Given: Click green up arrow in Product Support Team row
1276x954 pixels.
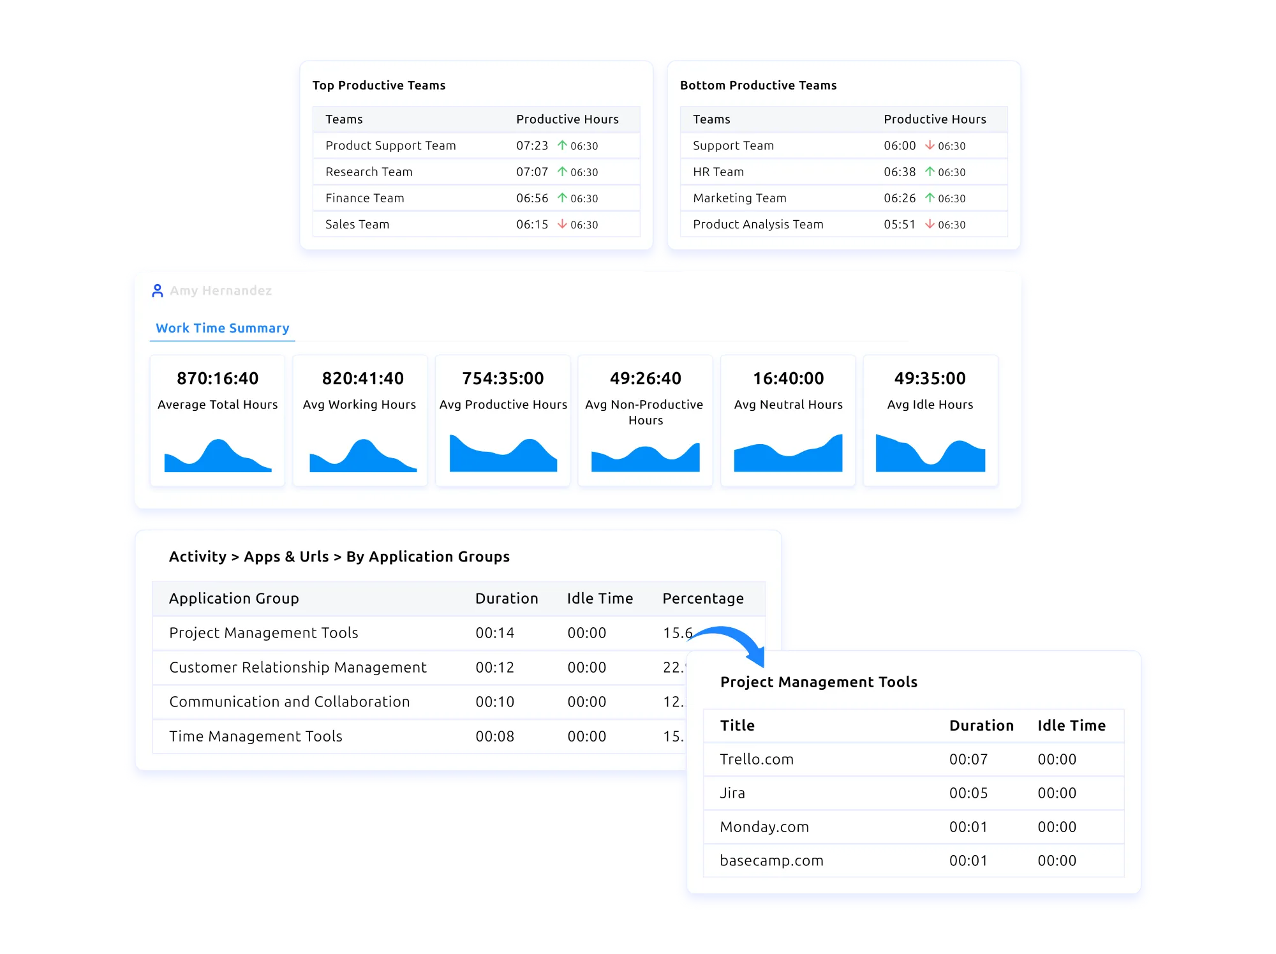Looking at the screenshot, I should pyautogui.click(x=562, y=145).
